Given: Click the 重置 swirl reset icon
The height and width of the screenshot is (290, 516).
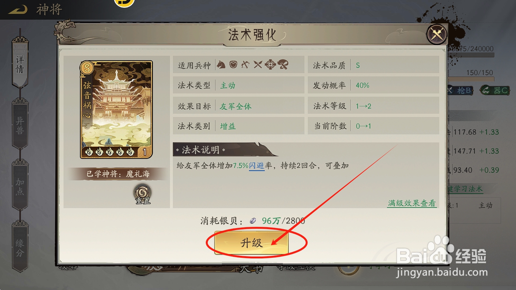Looking at the screenshot, I should [x=143, y=194].
